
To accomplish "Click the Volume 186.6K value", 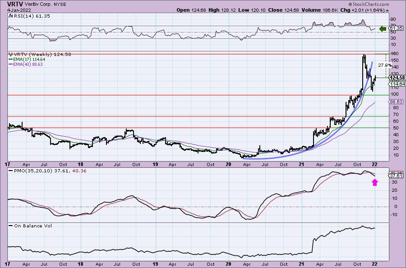I will [319, 10].
